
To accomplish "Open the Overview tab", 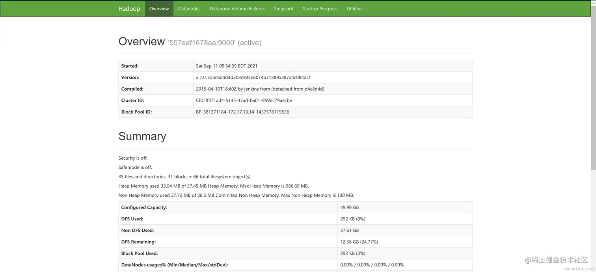I will pyautogui.click(x=159, y=9).
